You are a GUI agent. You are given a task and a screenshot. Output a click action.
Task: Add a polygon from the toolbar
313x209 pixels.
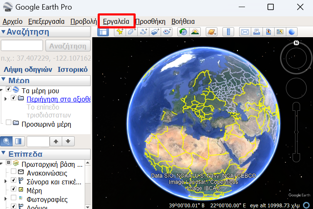click(x=131, y=32)
